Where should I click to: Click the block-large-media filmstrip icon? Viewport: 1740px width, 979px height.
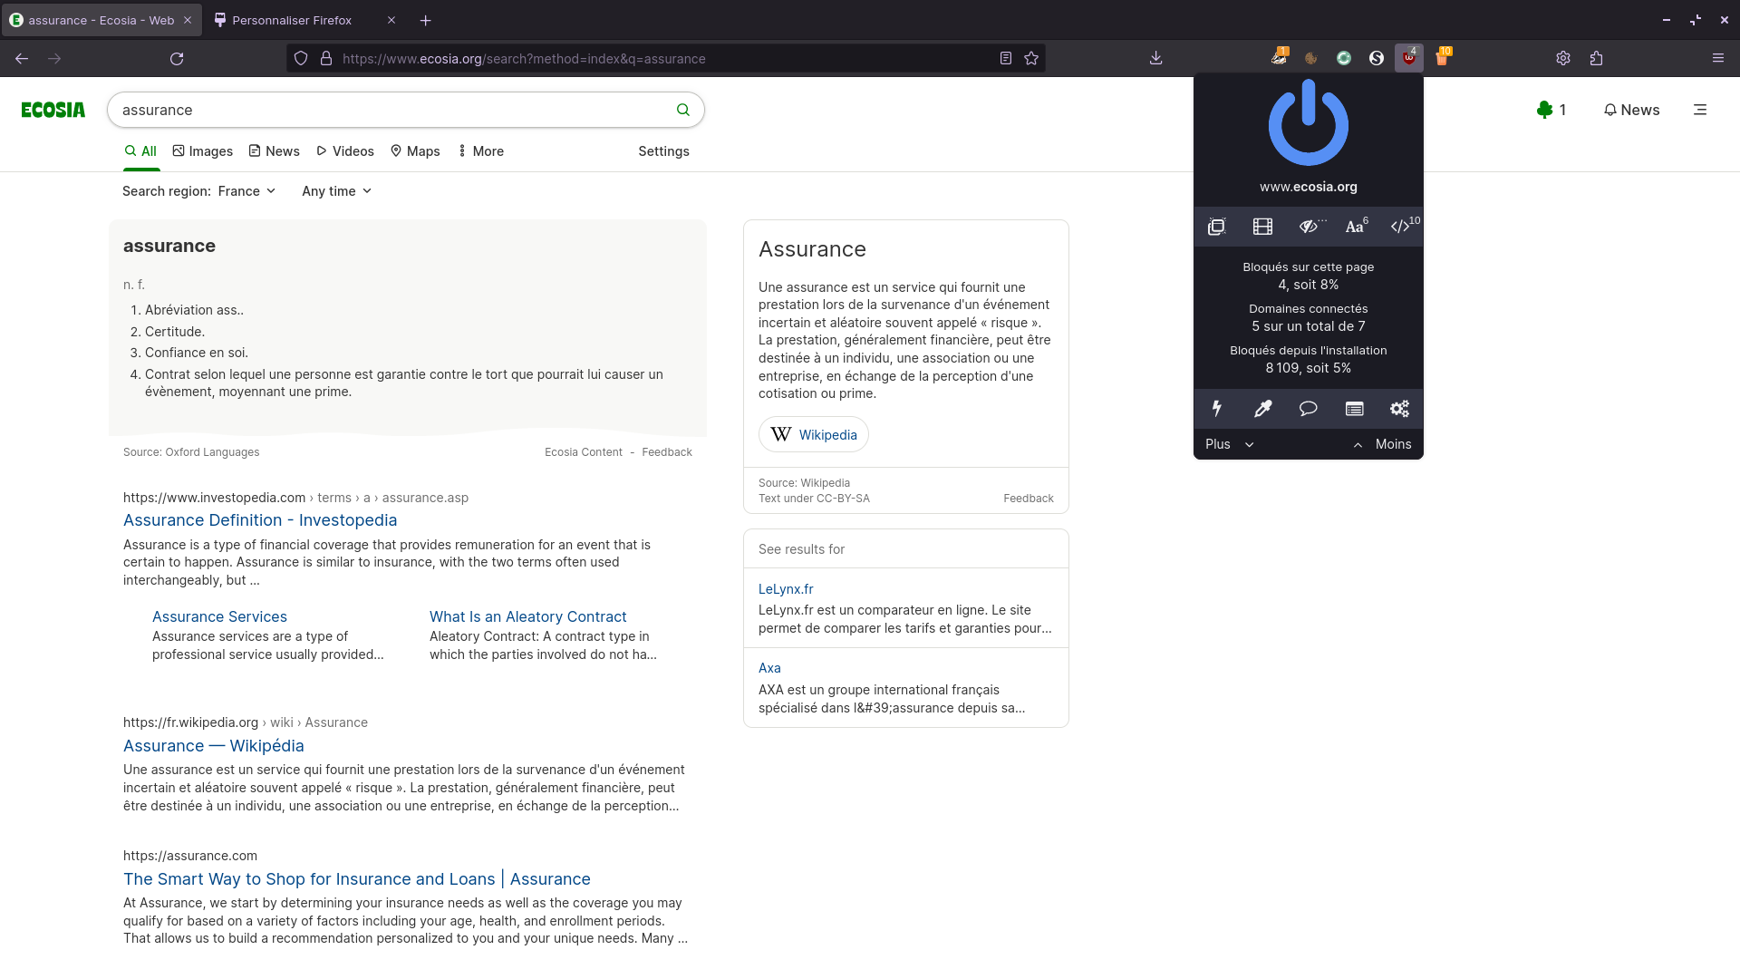pyautogui.click(x=1262, y=227)
